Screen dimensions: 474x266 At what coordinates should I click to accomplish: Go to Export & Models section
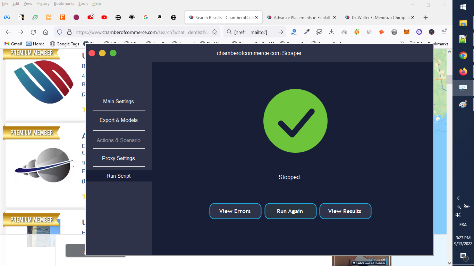[x=119, y=120]
